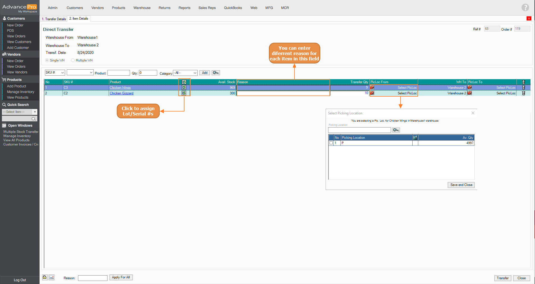Delete the Chicken Gizzard row with trash icon
The height and width of the screenshot is (284, 535).
click(x=523, y=93)
